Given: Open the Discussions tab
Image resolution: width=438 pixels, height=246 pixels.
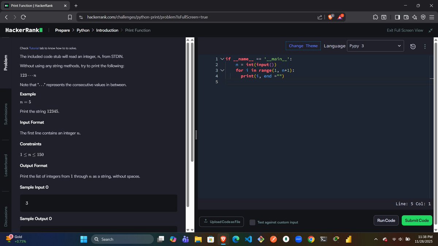Looking at the screenshot, I should 5,215.
